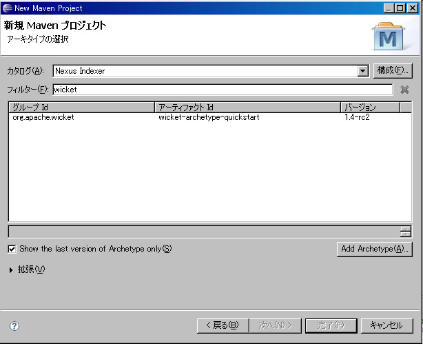The image size is (423, 346).
Task: Go back with 戻る(B) button
Action: tap(223, 326)
